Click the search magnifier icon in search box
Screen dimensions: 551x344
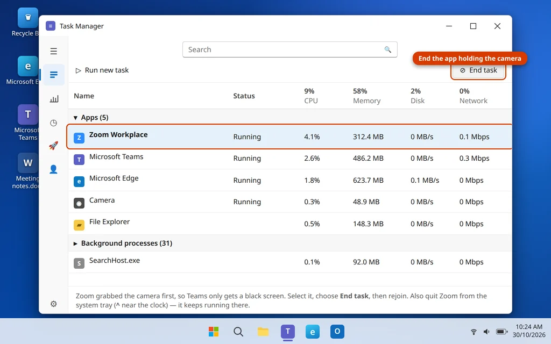[x=387, y=49]
